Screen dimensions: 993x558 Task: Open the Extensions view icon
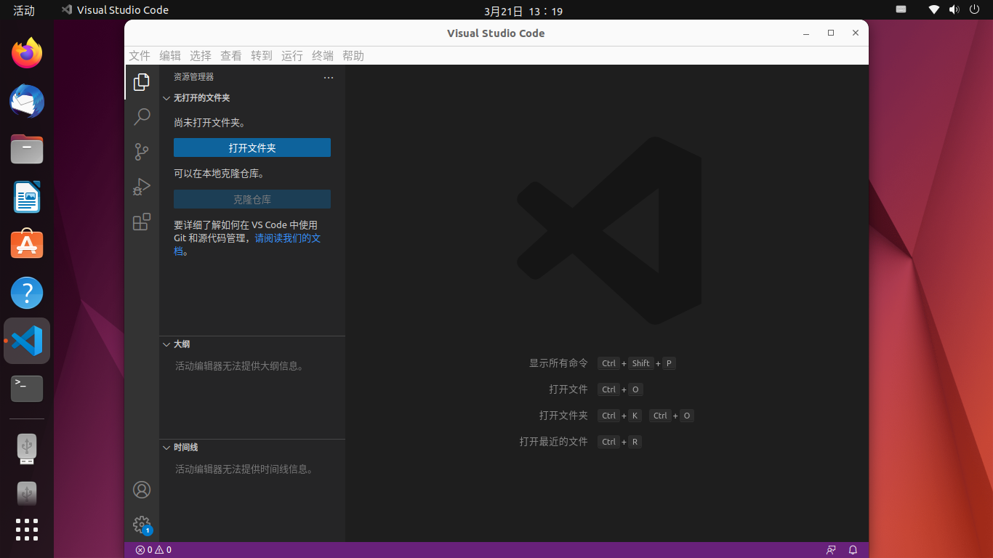[142, 222]
